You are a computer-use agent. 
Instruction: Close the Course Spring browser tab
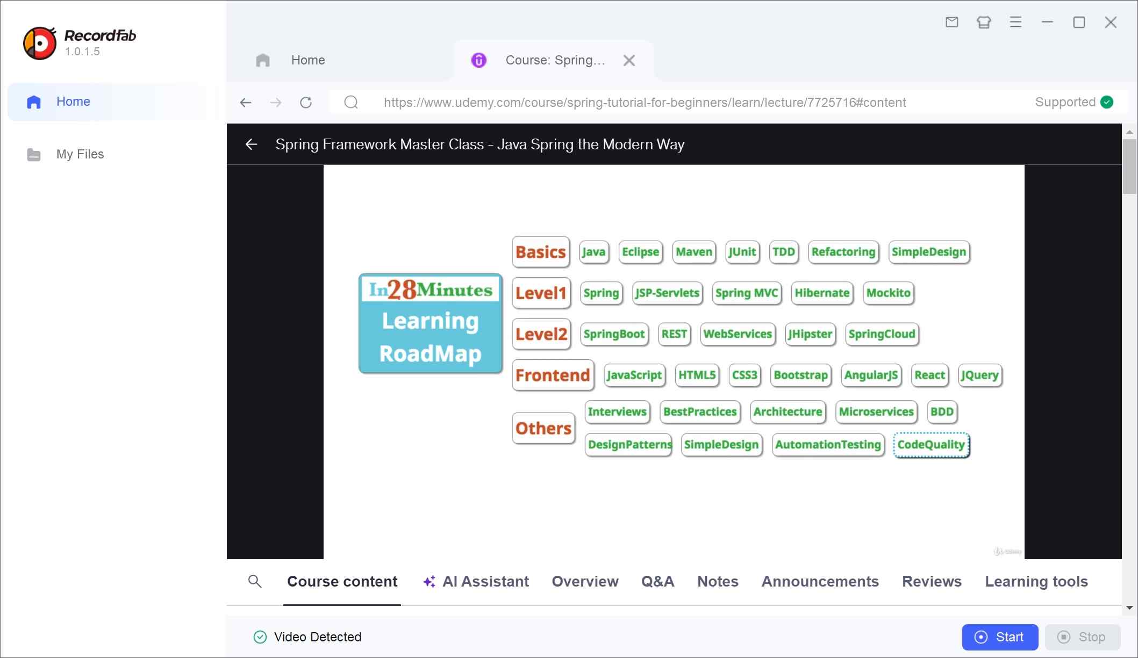coord(629,60)
